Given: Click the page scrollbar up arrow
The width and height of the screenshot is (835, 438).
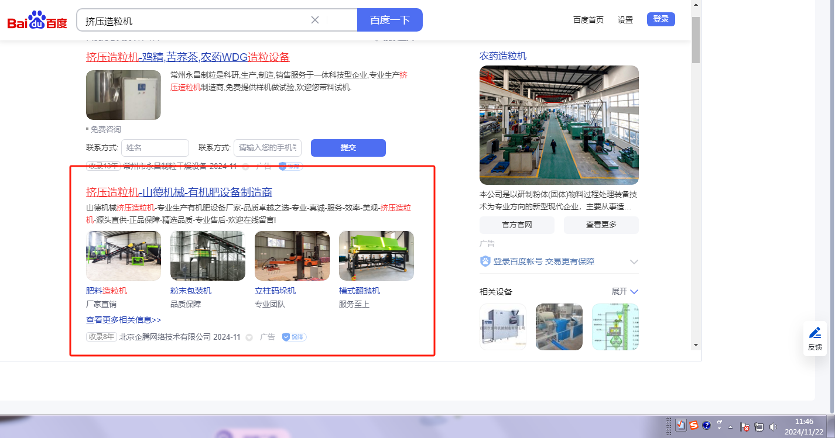Looking at the screenshot, I should click(x=696, y=5).
